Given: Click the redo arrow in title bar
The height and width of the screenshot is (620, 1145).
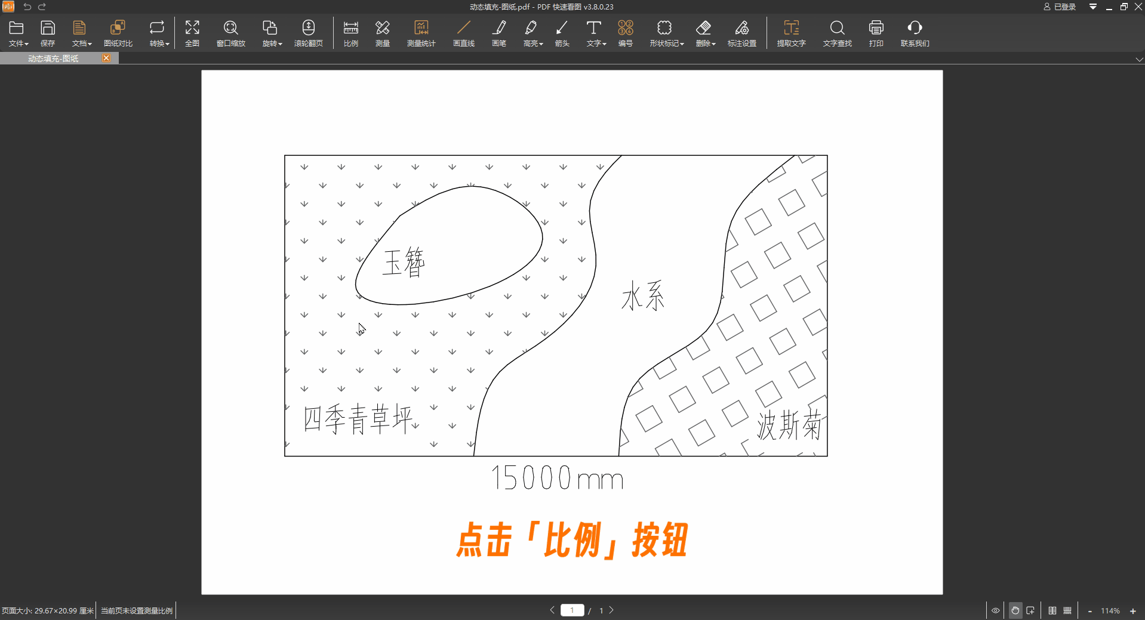Looking at the screenshot, I should 42,7.
